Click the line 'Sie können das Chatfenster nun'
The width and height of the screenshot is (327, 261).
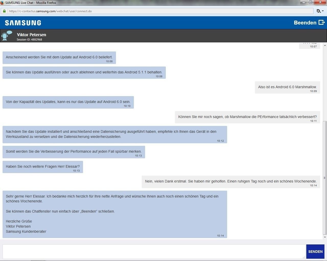[60, 211]
